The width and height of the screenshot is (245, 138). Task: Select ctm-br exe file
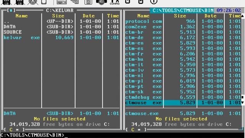pyautogui.click(x=183, y=32)
